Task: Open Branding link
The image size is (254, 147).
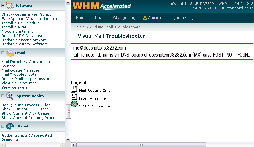Action: tap(10, 139)
